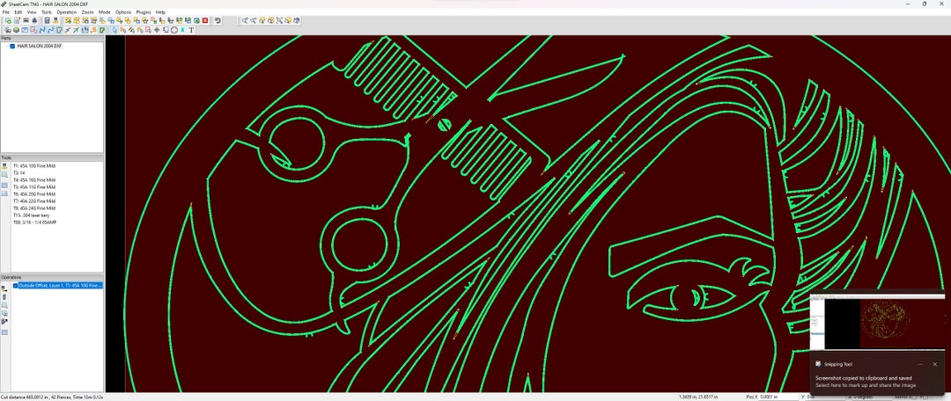This screenshot has width=951, height=401.
Task: Click the zoom in magnifier icon
Action: (x=245, y=20)
